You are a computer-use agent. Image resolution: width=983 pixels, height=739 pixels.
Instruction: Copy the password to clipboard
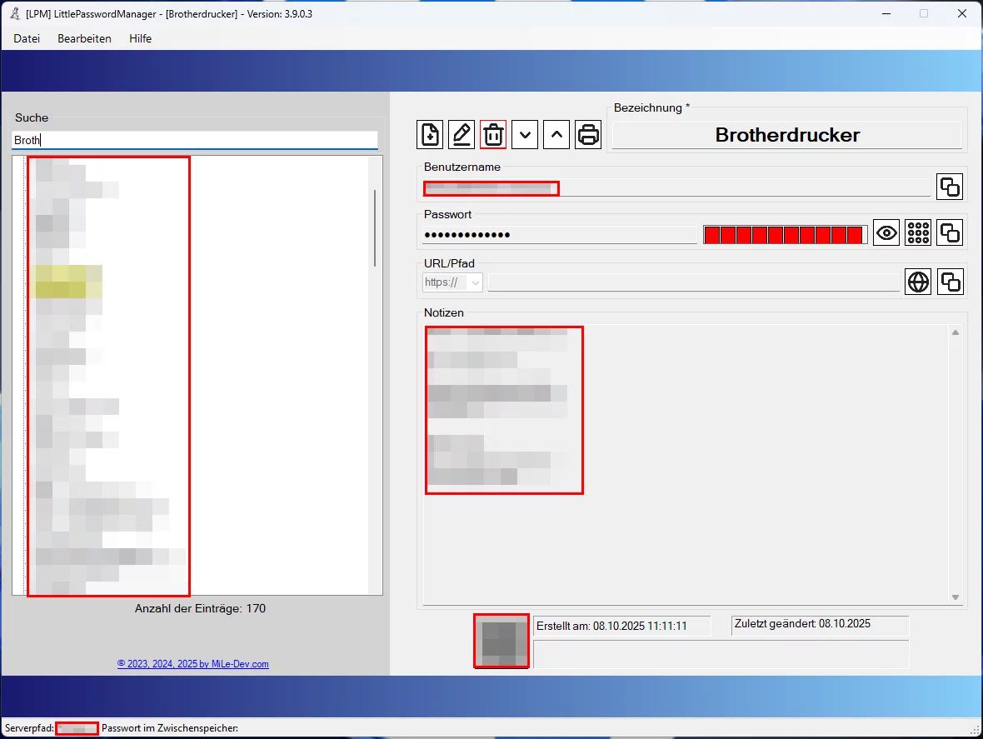pos(950,233)
